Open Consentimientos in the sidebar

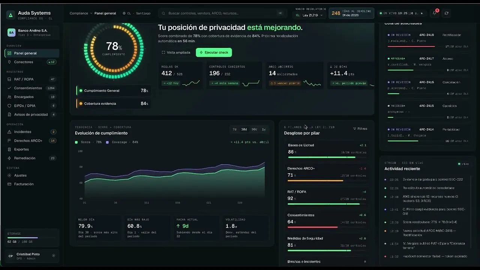pyautogui.click(x=32, y=88)
